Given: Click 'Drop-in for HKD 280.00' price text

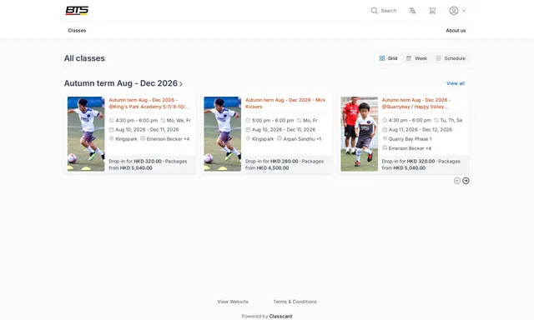Looking at the screenshot, I should point(272,161).
